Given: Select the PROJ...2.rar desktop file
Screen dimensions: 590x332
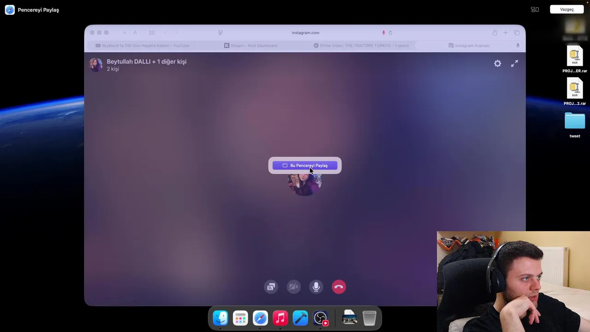Looking at the screenshot, I should click(x=575, y=92).
